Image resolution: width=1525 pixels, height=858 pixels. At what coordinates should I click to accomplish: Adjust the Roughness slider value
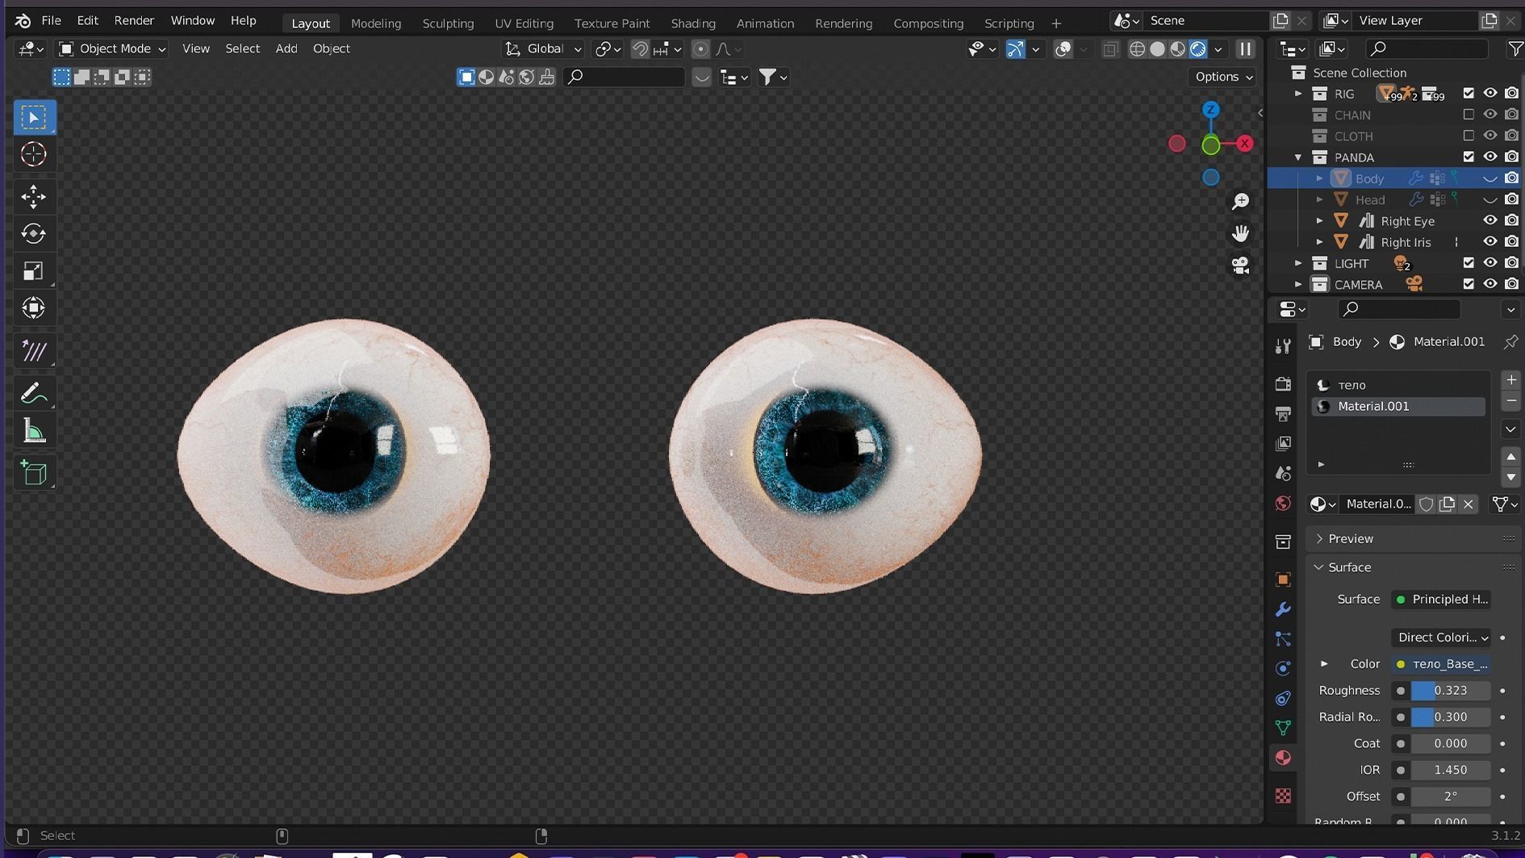1450,691
